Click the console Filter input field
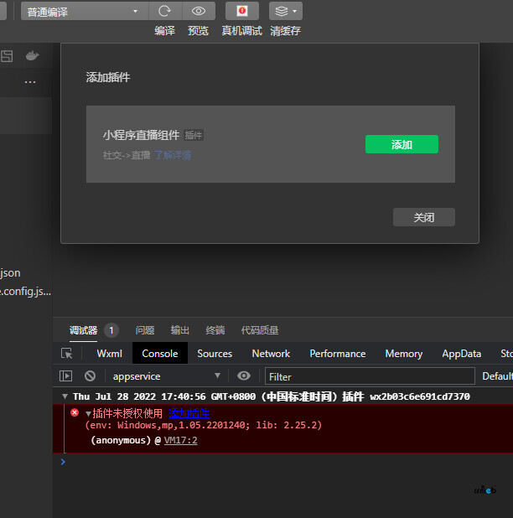The height and width of the screenshot is (518, 513). pyautogui.click(x=370, y=376)
